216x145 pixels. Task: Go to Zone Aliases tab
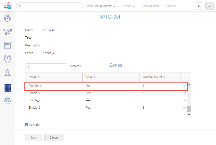[x=150, y=6]
